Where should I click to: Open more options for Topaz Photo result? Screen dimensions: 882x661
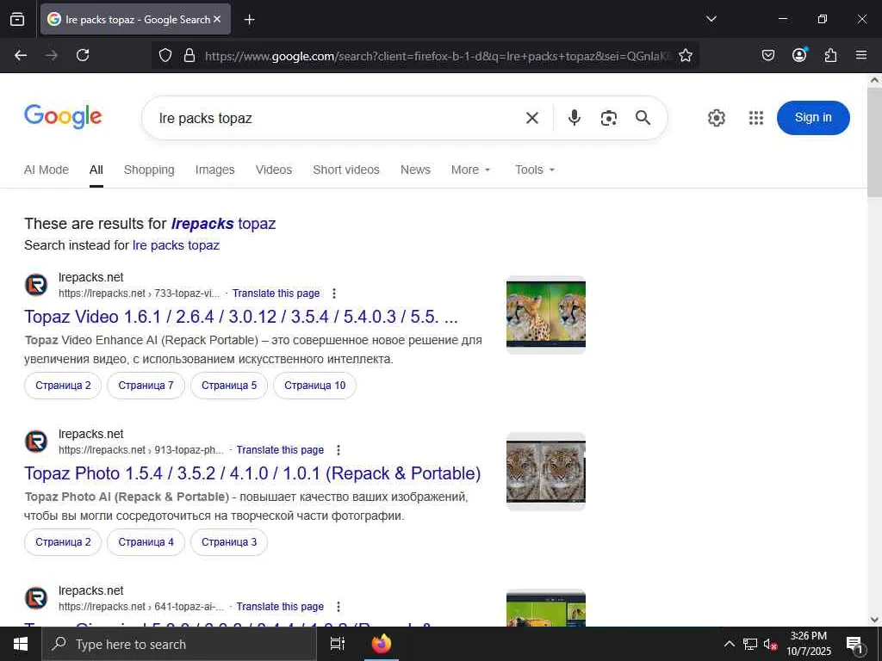[x=338, y=450]
